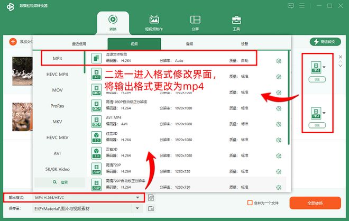Open the 分享 (Share) section
This screenshot has height=221, width=349.
click(x=195, y=22)
